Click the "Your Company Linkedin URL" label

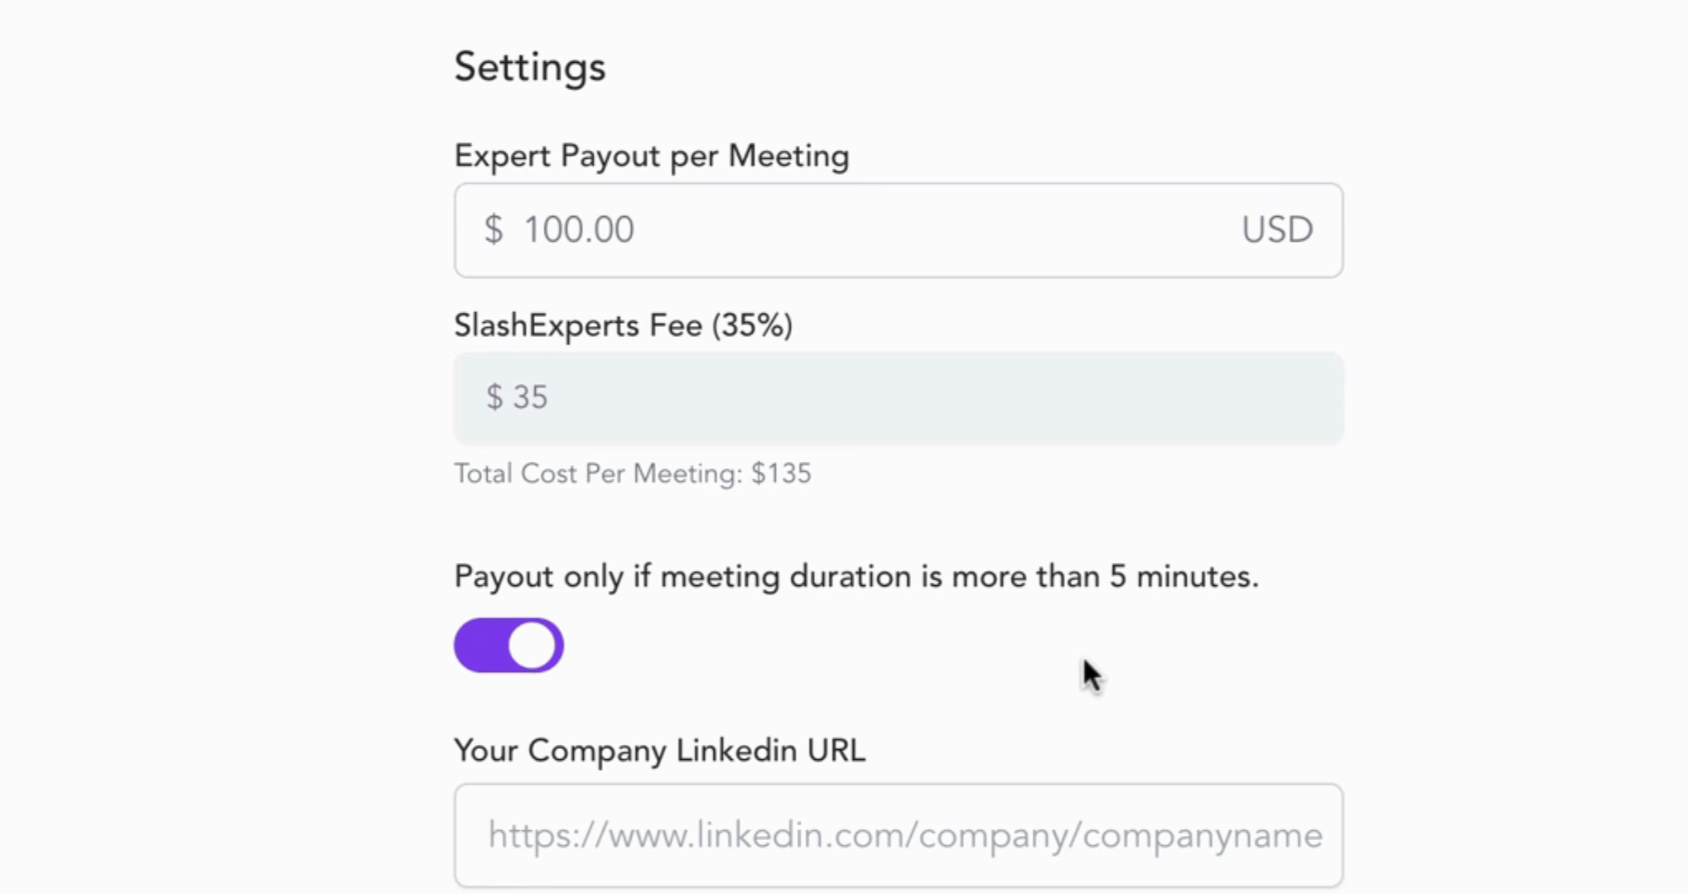click(659, 751)
